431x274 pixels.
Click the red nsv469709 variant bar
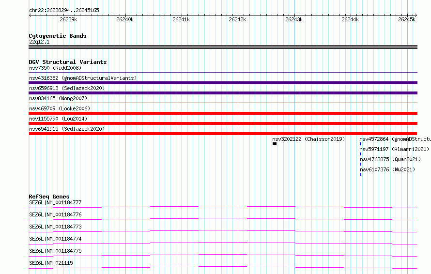tap(223, 113)
